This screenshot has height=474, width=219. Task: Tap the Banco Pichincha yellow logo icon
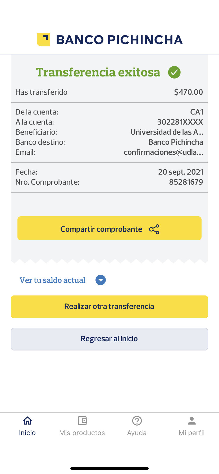click(43, 40)
